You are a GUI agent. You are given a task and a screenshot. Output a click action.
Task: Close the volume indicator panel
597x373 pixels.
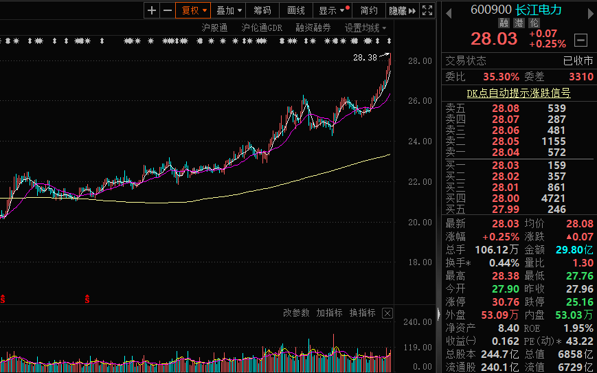[387, 313]
